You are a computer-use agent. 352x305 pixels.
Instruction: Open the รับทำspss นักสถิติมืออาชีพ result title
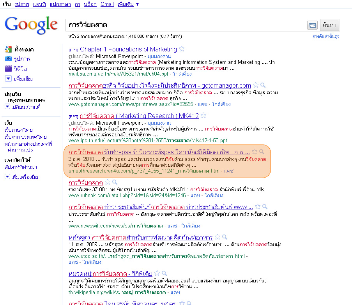click(x=159, y=152)
